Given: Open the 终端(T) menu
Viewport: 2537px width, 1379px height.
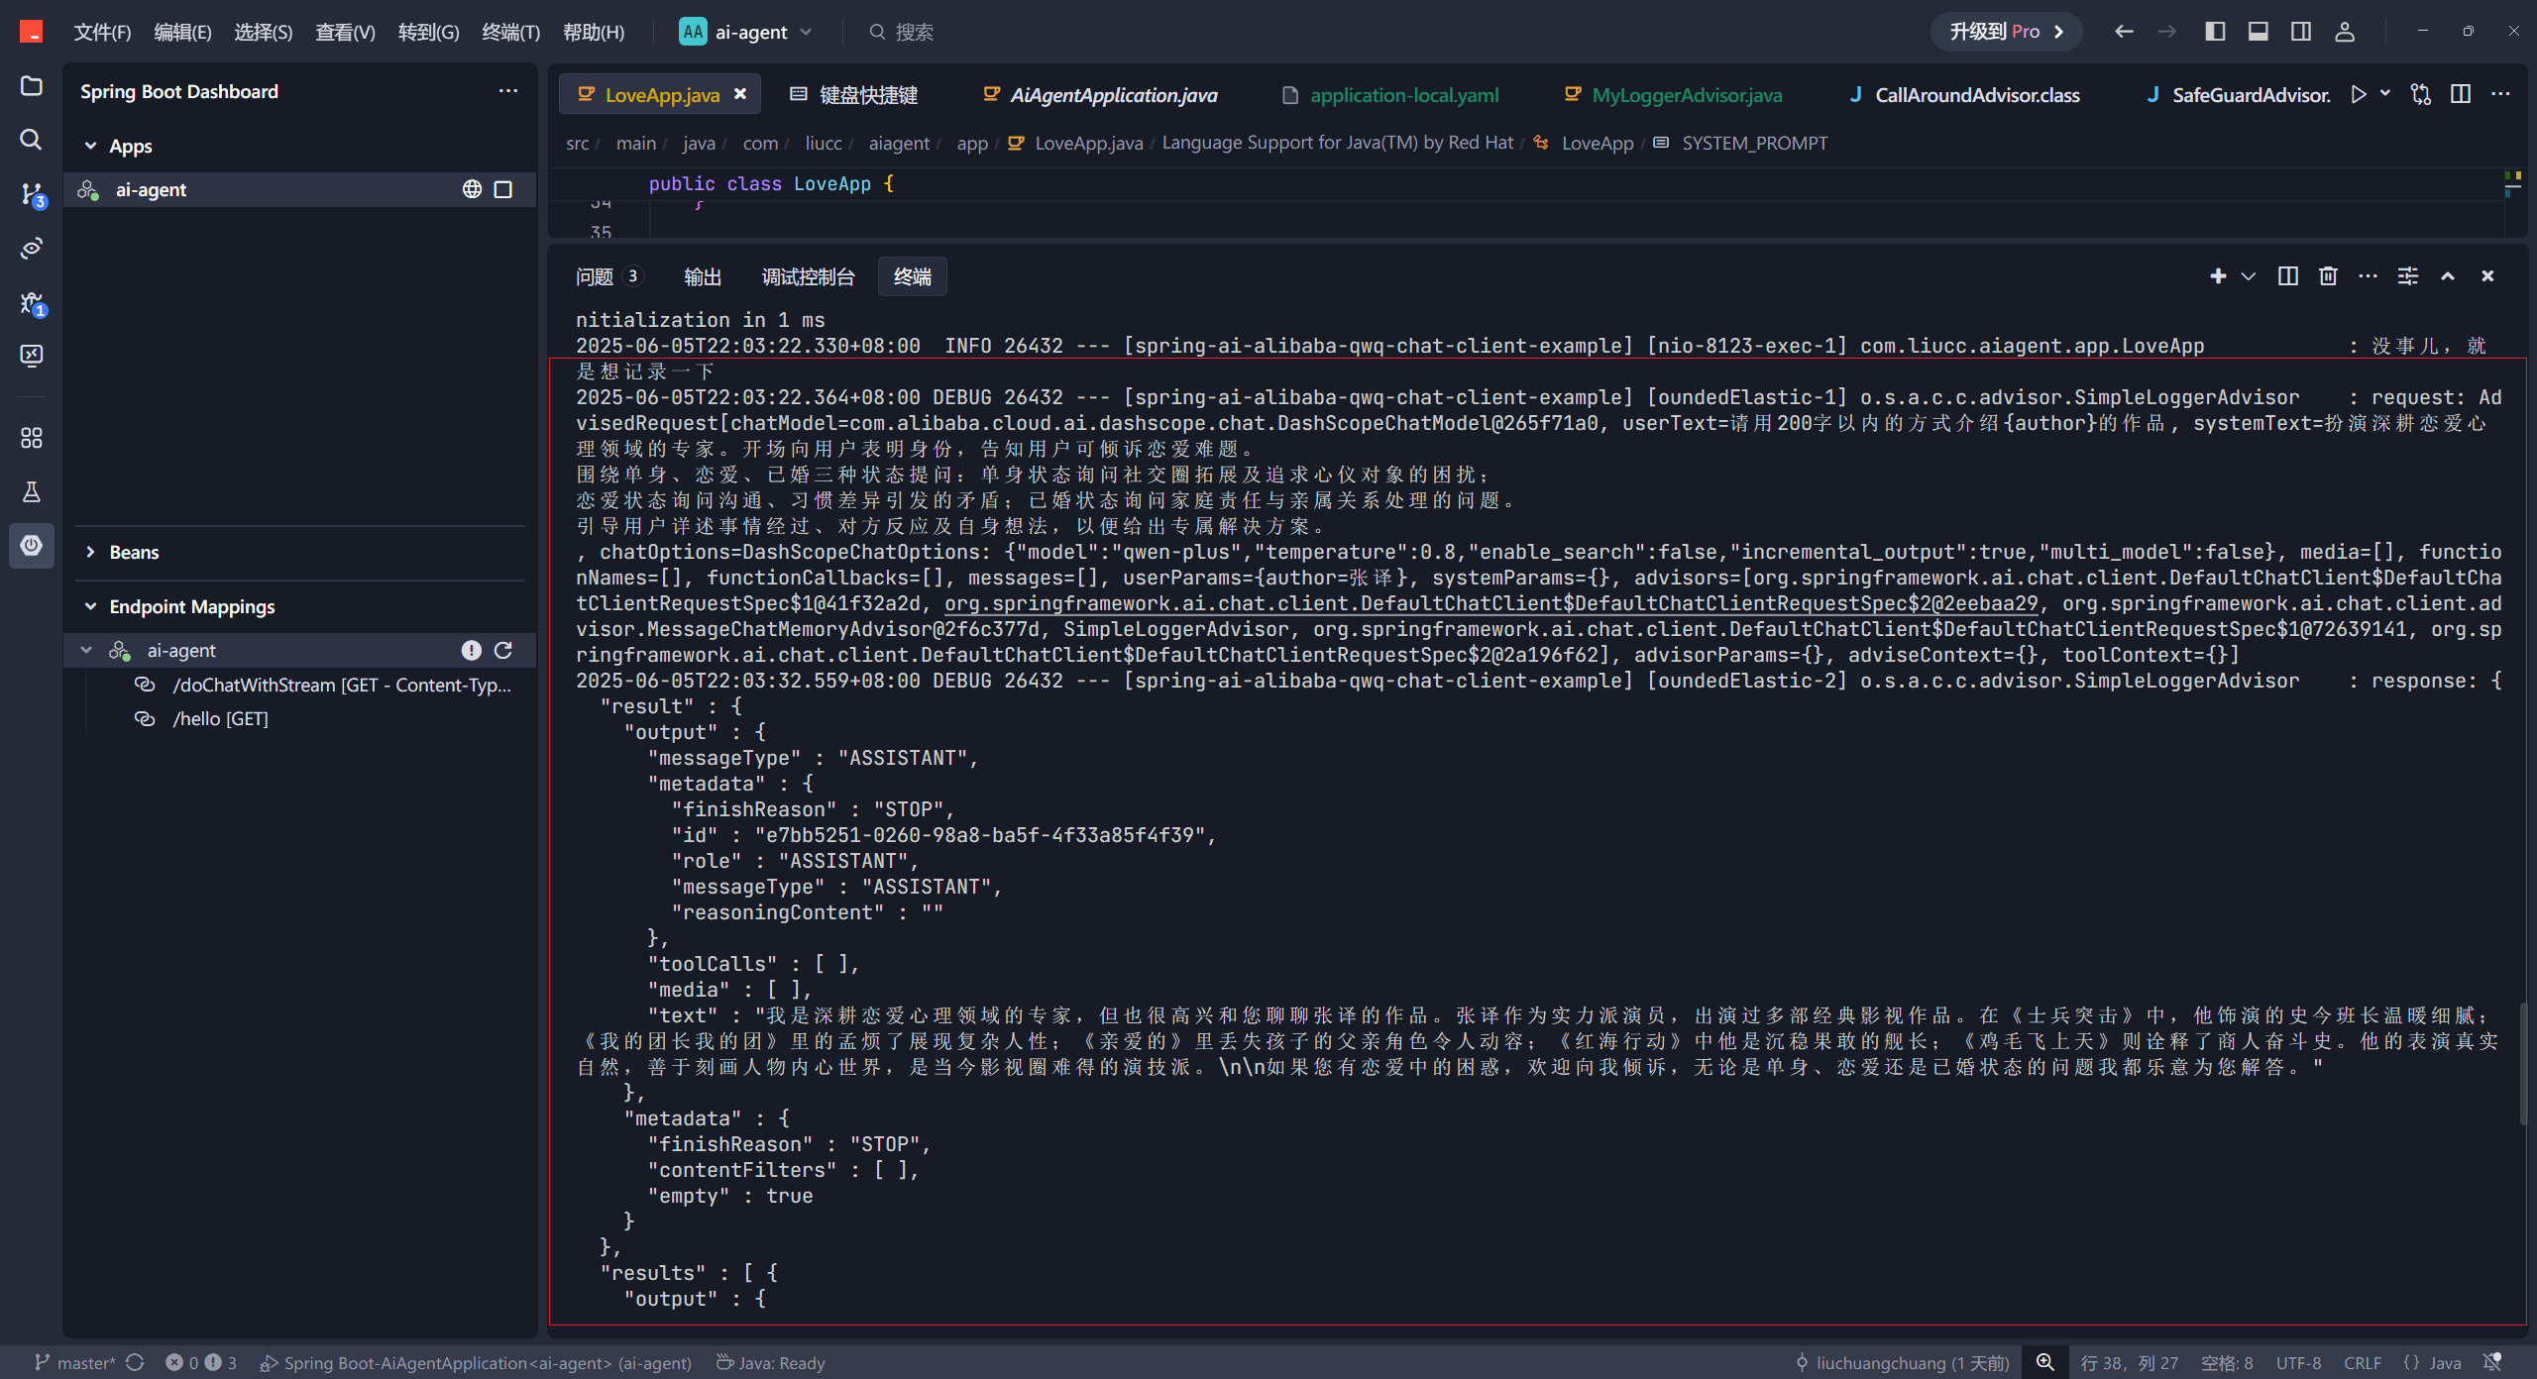Looking at the screenshot, I should pyautogui.click(x=510, y=32).
